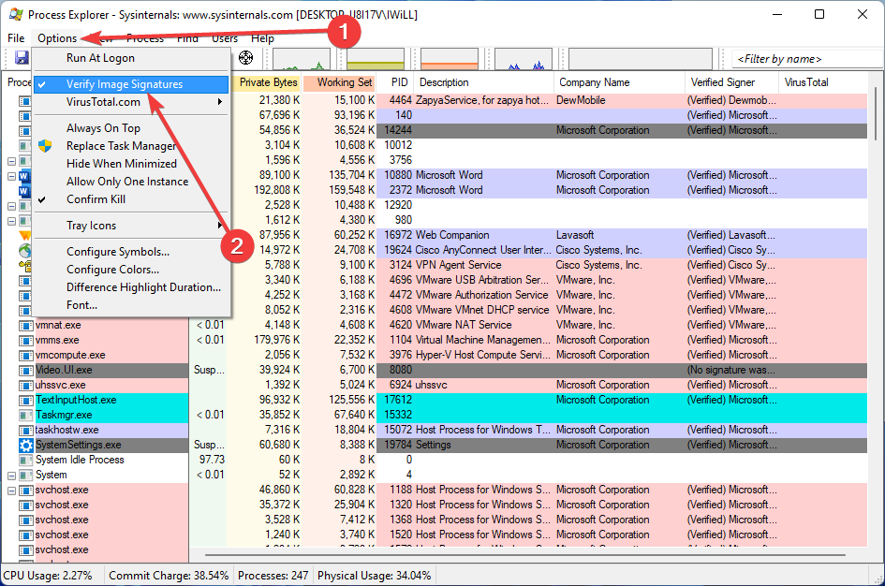885x586 pixels.
Task: Collapse the System process tree node
Action: (11, 476)
